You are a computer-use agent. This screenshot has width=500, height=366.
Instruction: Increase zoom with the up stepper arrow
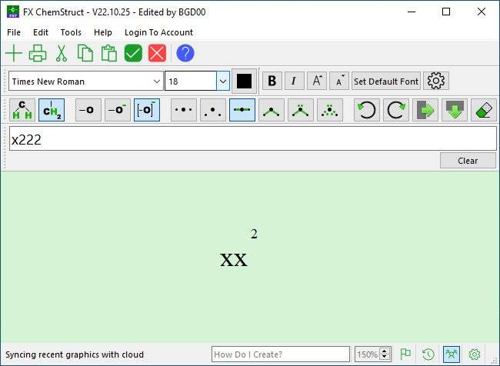click(385, 351)
